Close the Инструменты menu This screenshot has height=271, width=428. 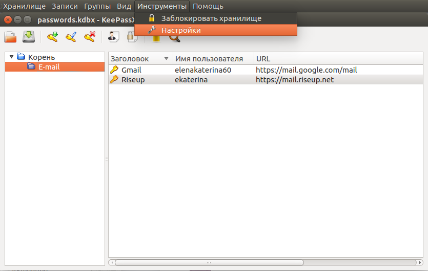162,6
